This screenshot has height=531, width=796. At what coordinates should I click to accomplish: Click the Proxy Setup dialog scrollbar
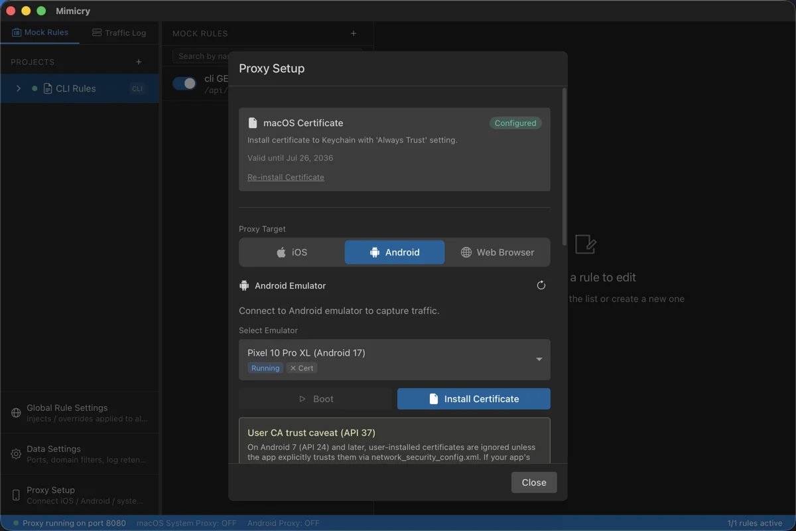click(564, 166)
